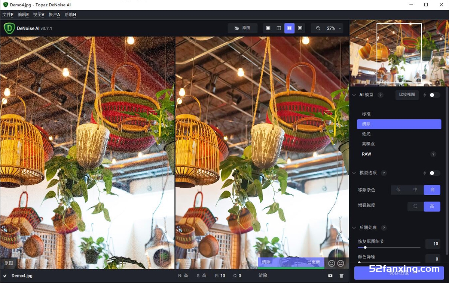The image size is (449, 283).
Task: Click the neutral face rating icon
Action: pos(340,263)
